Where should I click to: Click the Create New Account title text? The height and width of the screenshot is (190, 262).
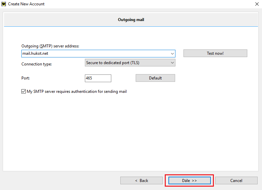coord(26,4)
